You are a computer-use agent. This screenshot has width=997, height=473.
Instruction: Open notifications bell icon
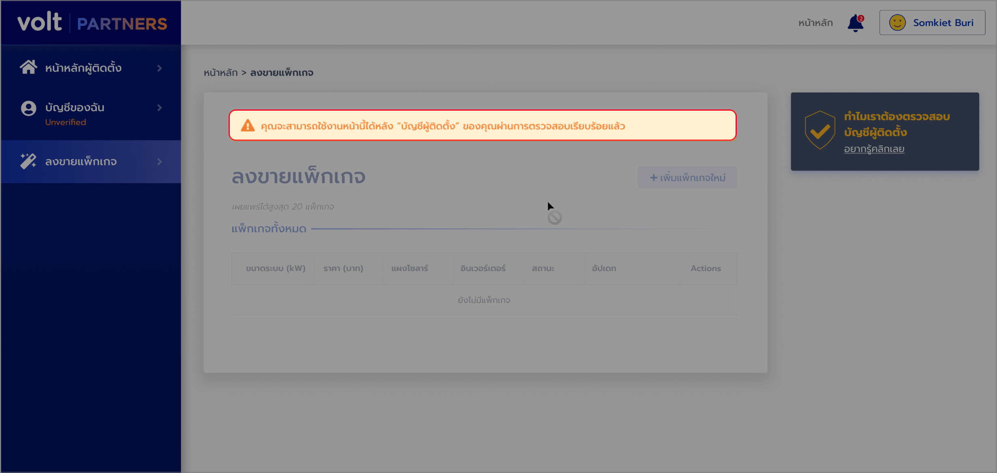856,23
